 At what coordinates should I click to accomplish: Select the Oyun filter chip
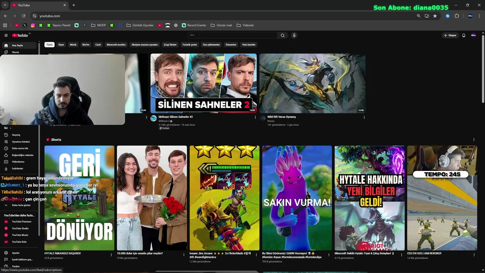pos(61,45)
